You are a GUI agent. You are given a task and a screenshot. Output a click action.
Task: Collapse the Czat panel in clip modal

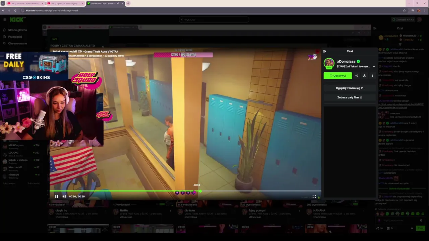[x=324, y=51]
